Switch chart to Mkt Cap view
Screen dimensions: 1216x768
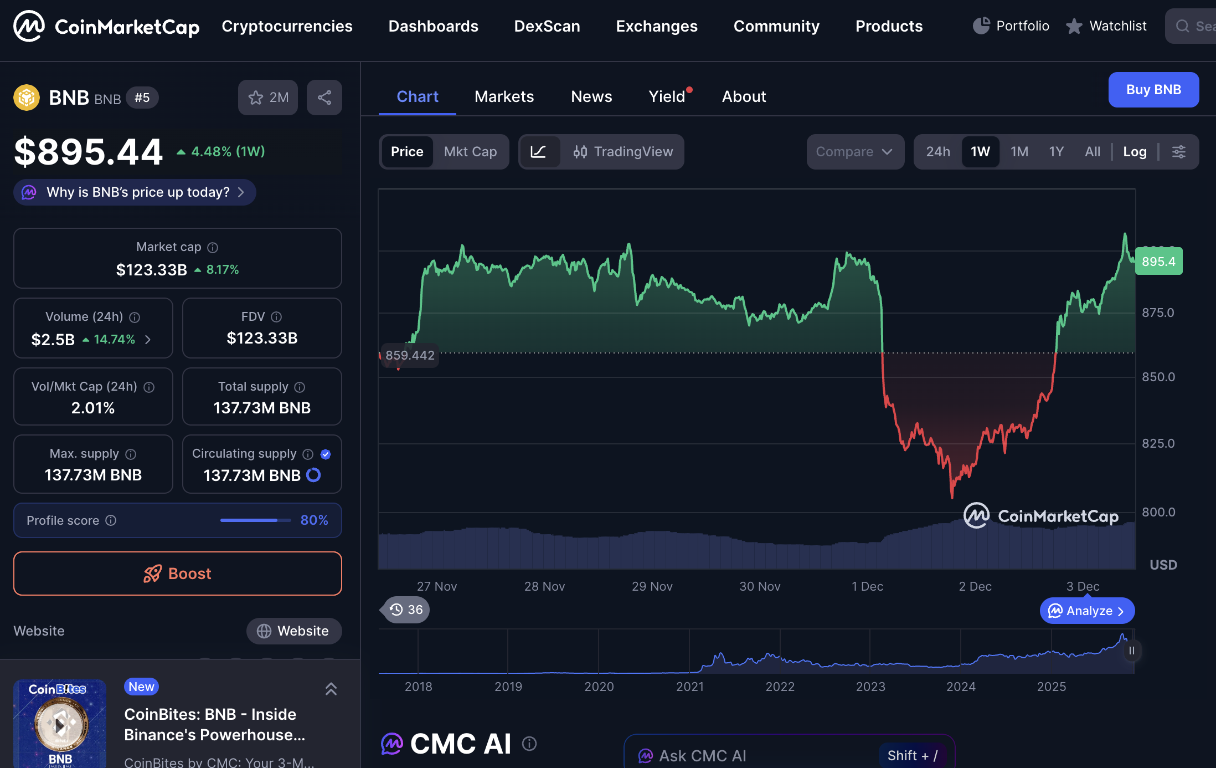[470, 152]
